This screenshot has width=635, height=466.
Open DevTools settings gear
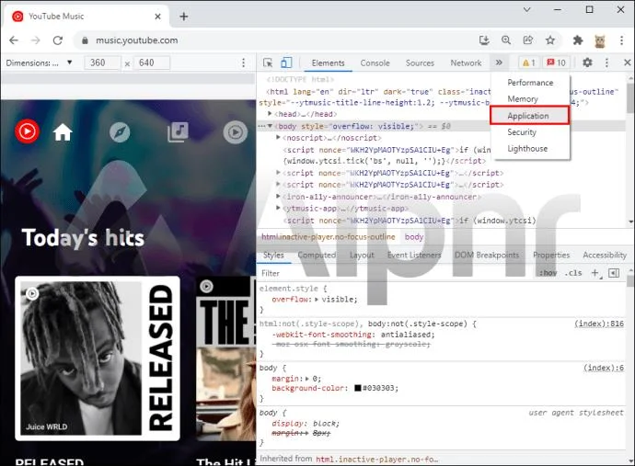click(587, 63)
